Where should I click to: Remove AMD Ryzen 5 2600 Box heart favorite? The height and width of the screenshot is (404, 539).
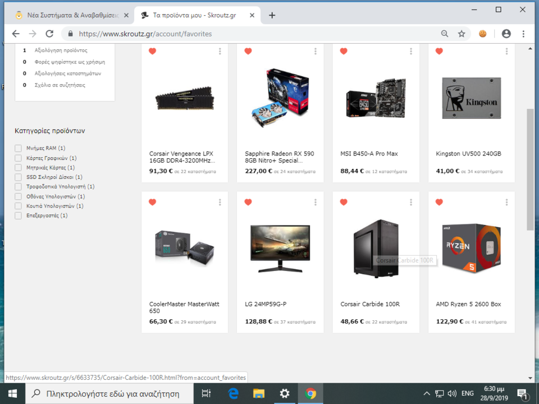point(439,202)
